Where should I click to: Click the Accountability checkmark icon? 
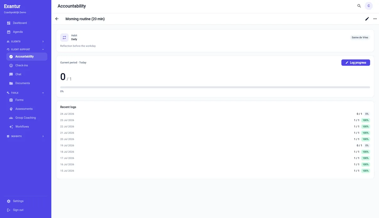[11, 57]
